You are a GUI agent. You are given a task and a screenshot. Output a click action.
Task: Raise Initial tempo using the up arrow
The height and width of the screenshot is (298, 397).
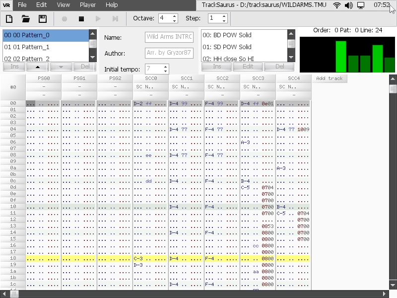166,67
